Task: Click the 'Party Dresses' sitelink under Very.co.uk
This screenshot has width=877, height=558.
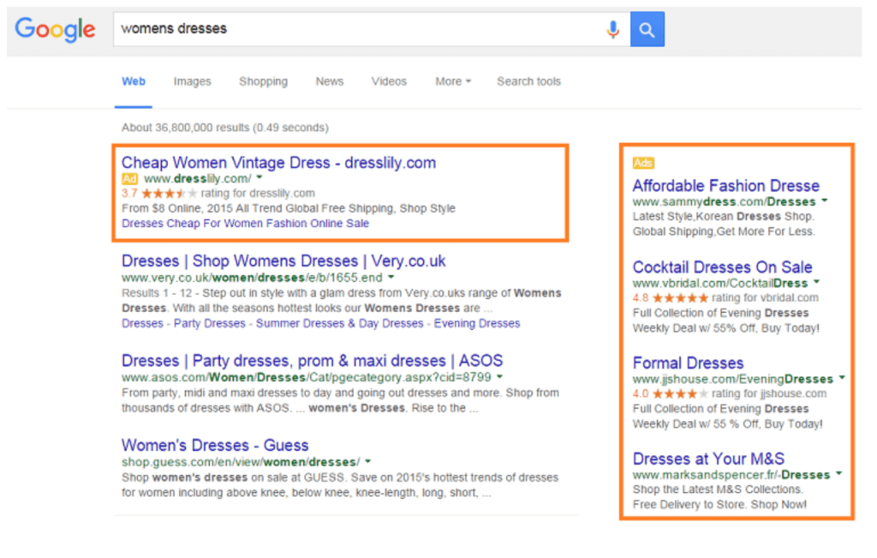Action: [x=209, y=323]
